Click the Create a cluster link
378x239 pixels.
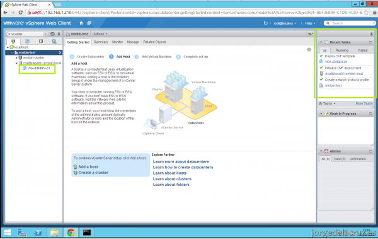(93, 173)
